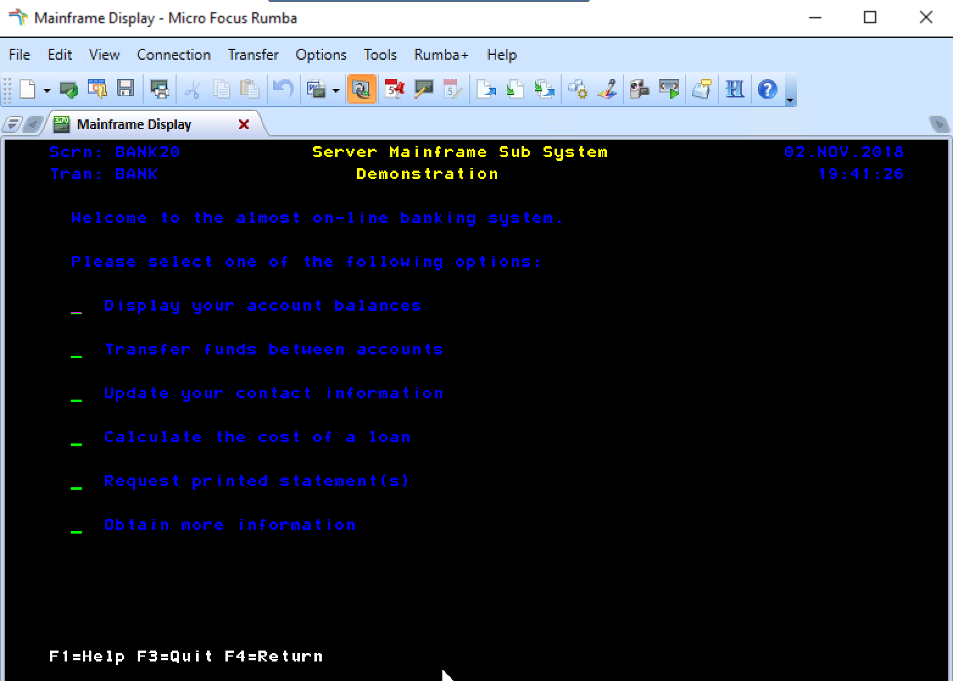The image size is (953, 681).
Task: Click the Server Mainframe Sub System title
Action: click(460, 152)
